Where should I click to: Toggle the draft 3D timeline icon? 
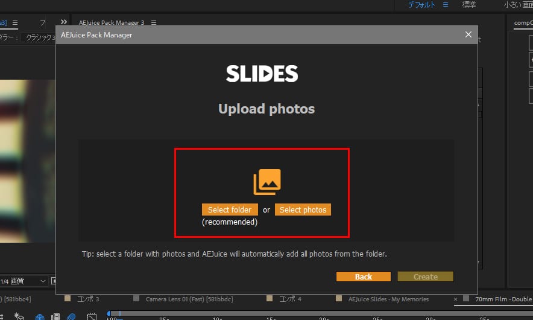pyautogui.click(x=19, y=316)
